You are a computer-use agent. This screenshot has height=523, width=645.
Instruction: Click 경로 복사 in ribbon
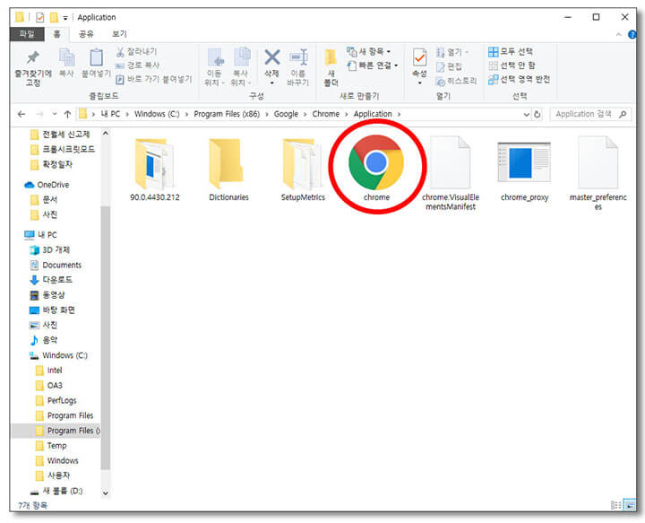point(137,65)
